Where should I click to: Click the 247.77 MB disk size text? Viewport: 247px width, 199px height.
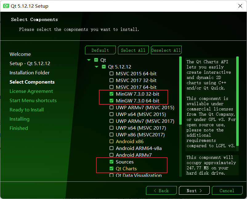point(198,168)
